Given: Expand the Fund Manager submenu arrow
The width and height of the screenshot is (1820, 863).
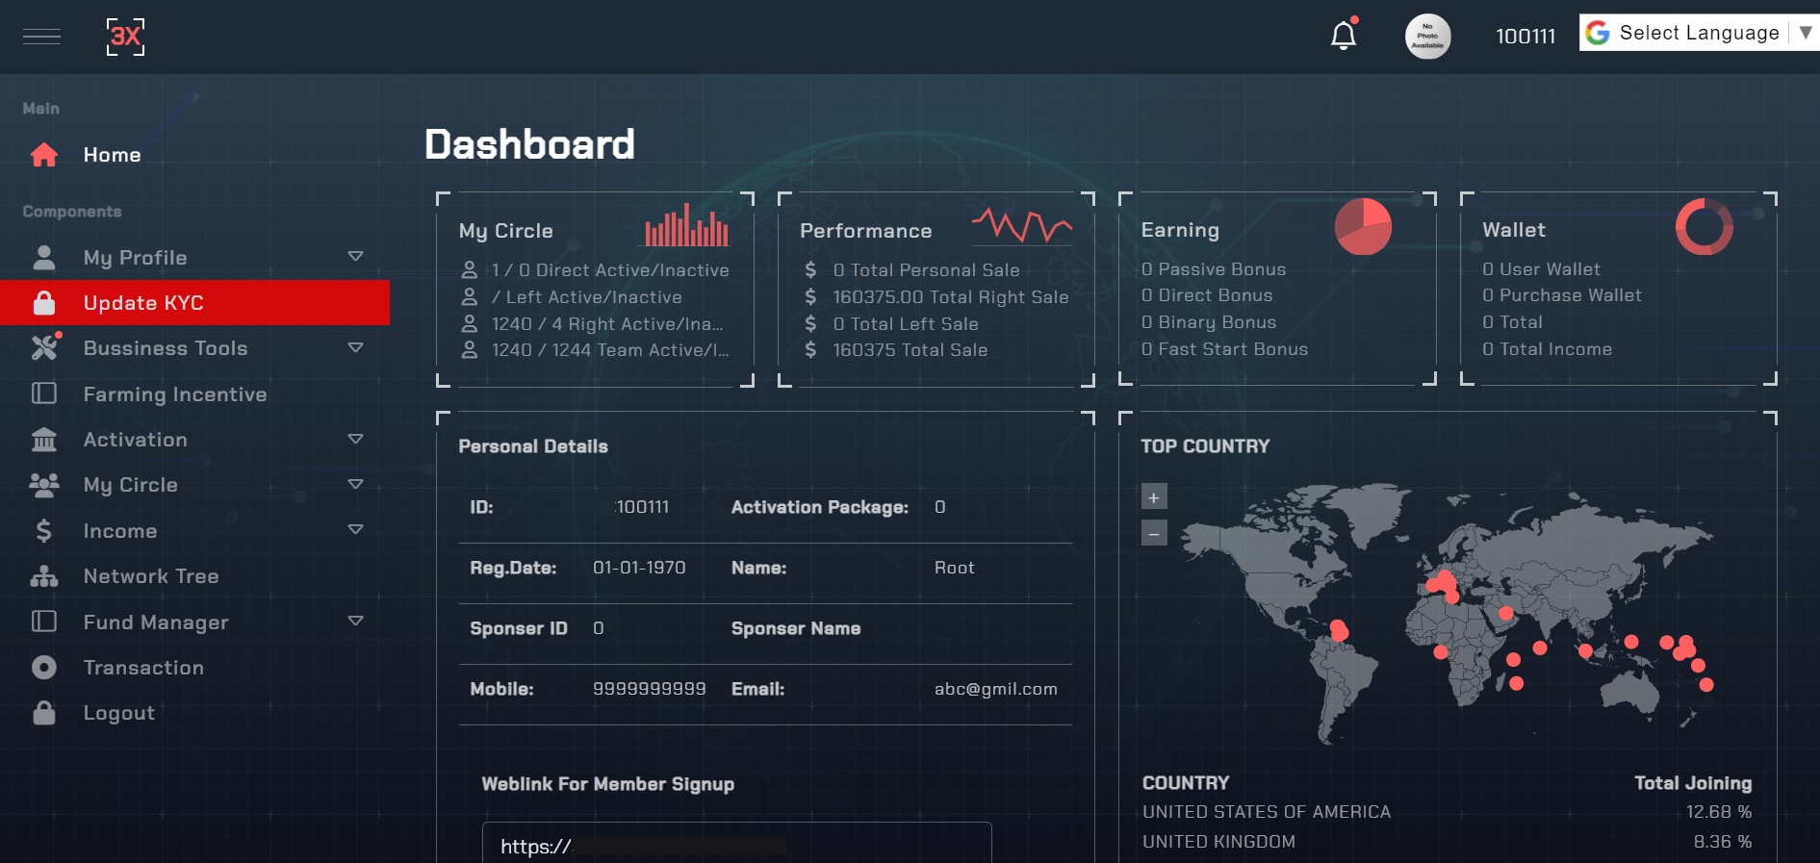Looking at the screenshot, I should 355,622.
